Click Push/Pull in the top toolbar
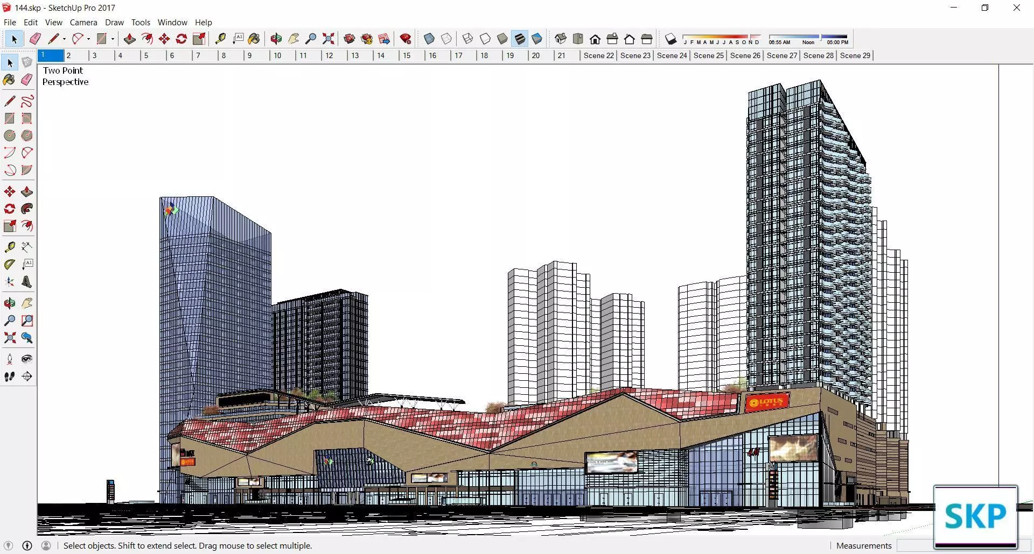Image resolution: width=1034 pixels, height=554 pixels. tap(130, 39)
